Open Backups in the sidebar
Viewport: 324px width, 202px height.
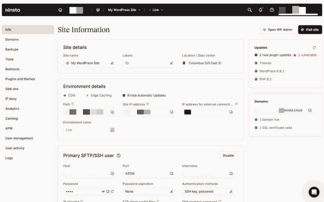pos(12,49)
